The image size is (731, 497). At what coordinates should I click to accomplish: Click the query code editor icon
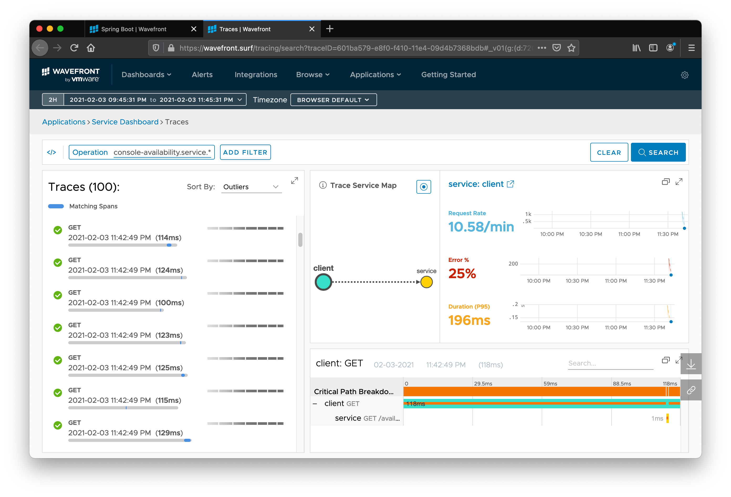point(51,152)
